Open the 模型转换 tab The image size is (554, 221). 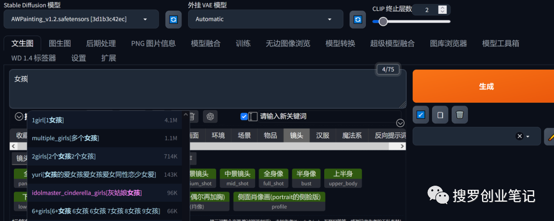click(x=340, y=43)
